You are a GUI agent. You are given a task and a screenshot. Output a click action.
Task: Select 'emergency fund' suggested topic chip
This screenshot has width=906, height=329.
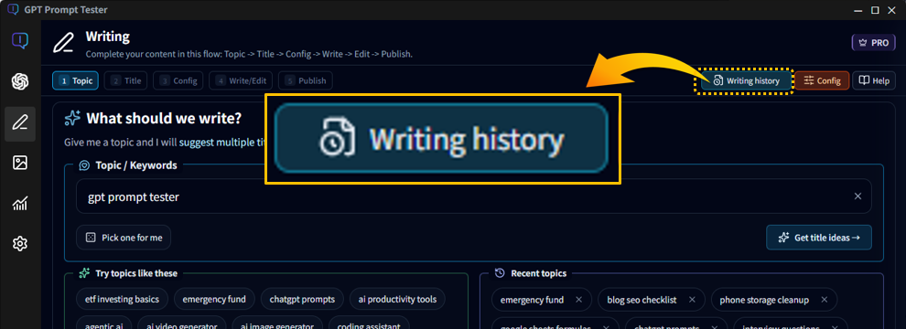click(214, 300)
